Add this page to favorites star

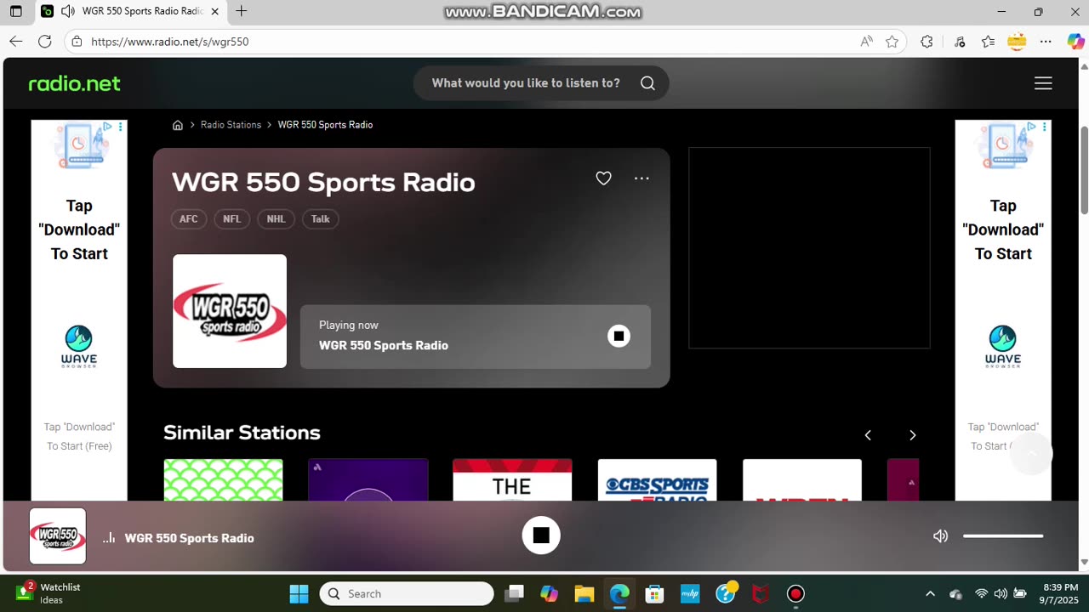coord(892,42)
